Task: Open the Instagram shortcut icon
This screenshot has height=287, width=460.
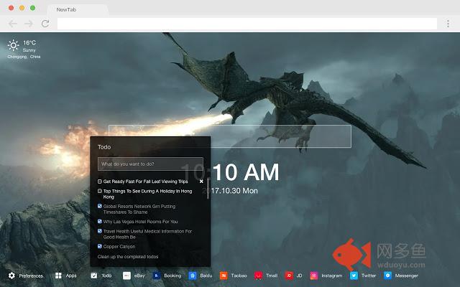Action: click(314, 276)
